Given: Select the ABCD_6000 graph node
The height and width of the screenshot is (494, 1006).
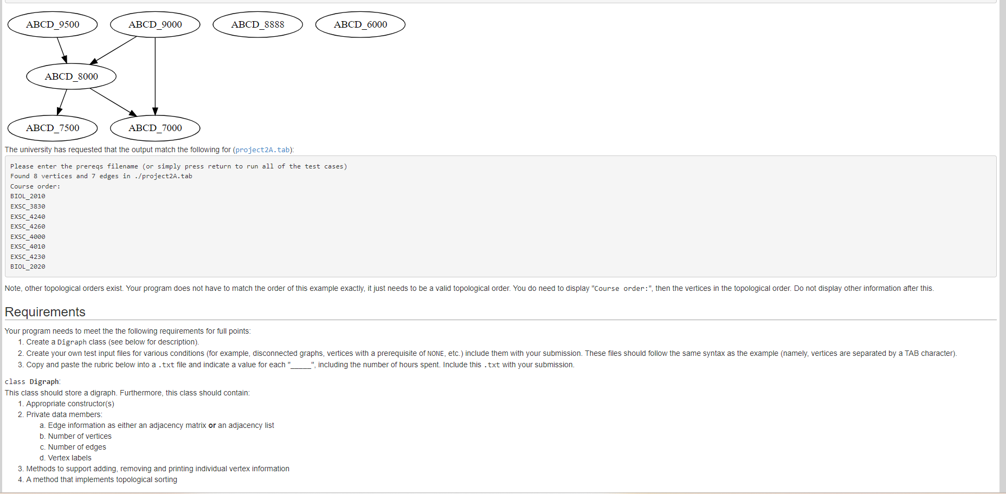Looking at the screenshot, I should (360, 24).
